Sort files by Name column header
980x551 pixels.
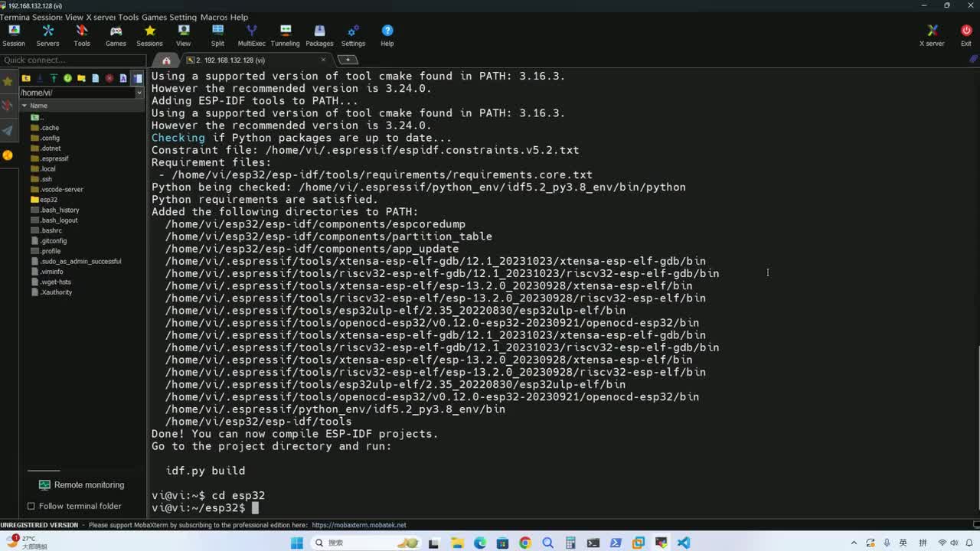pyautogui.click(x=82, y=106)
